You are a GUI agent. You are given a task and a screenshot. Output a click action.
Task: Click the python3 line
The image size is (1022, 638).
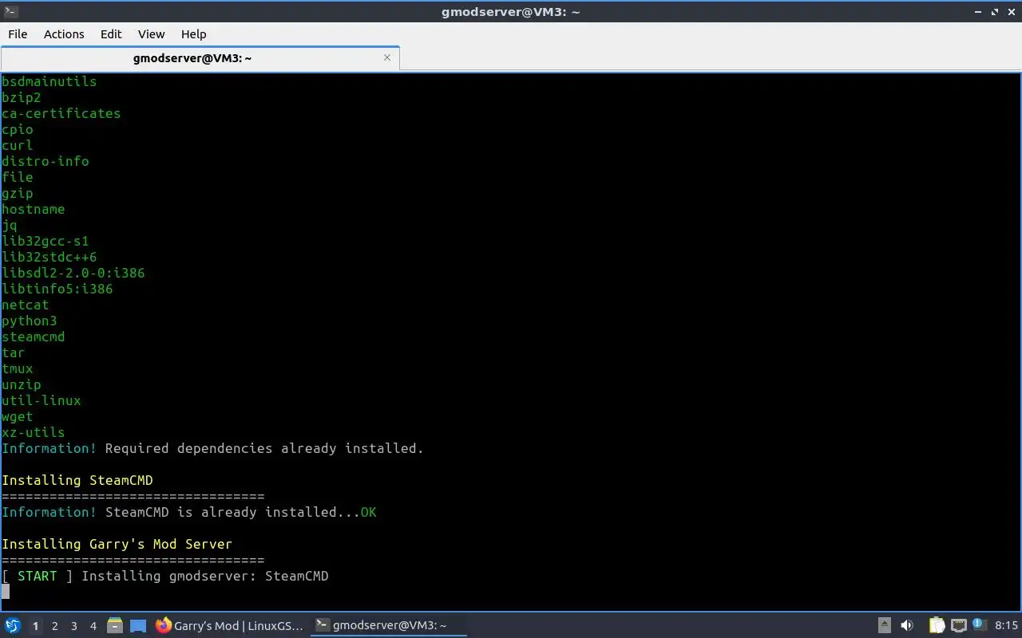(x=30, y=321)
